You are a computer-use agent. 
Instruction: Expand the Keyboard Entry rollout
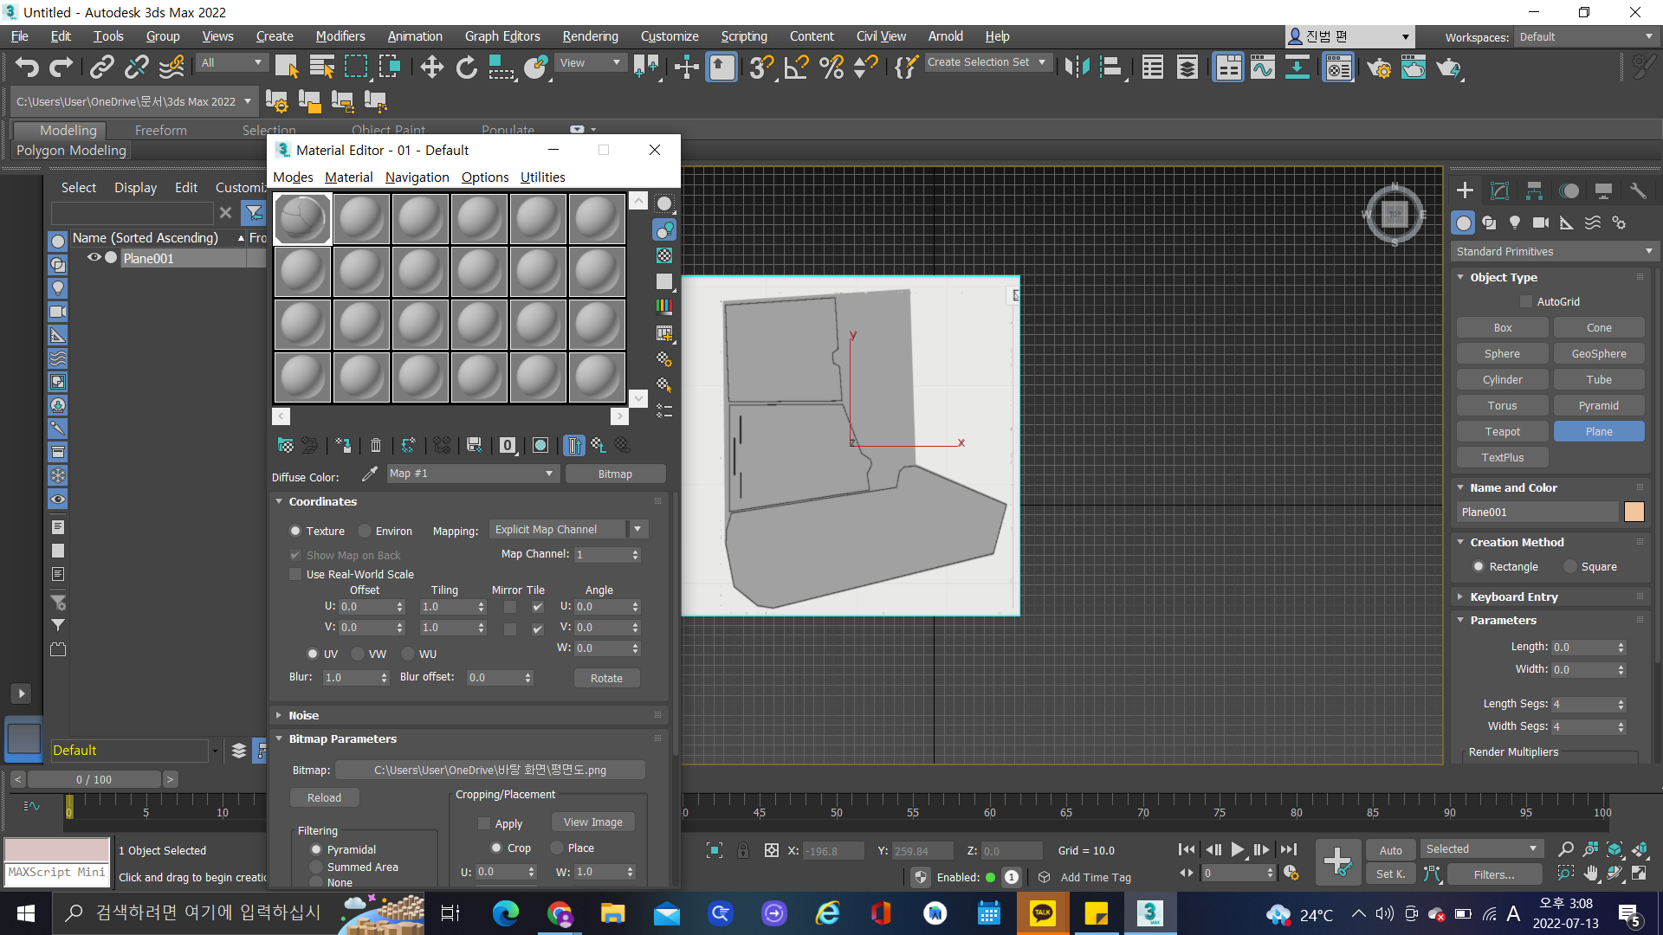(x=1513, y=596)
